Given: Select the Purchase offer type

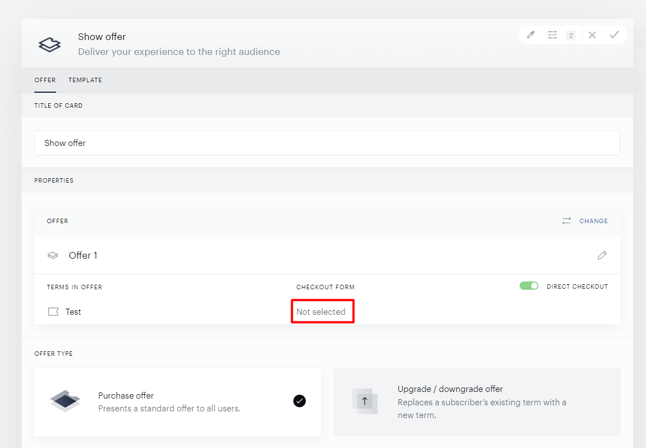Looking at the screenshot, I should pos(177,402).
